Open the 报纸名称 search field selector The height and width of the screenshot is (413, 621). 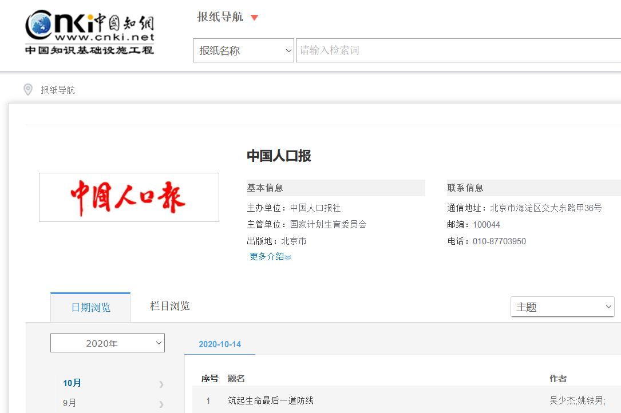pyautogui.click(x=243, y=50)
